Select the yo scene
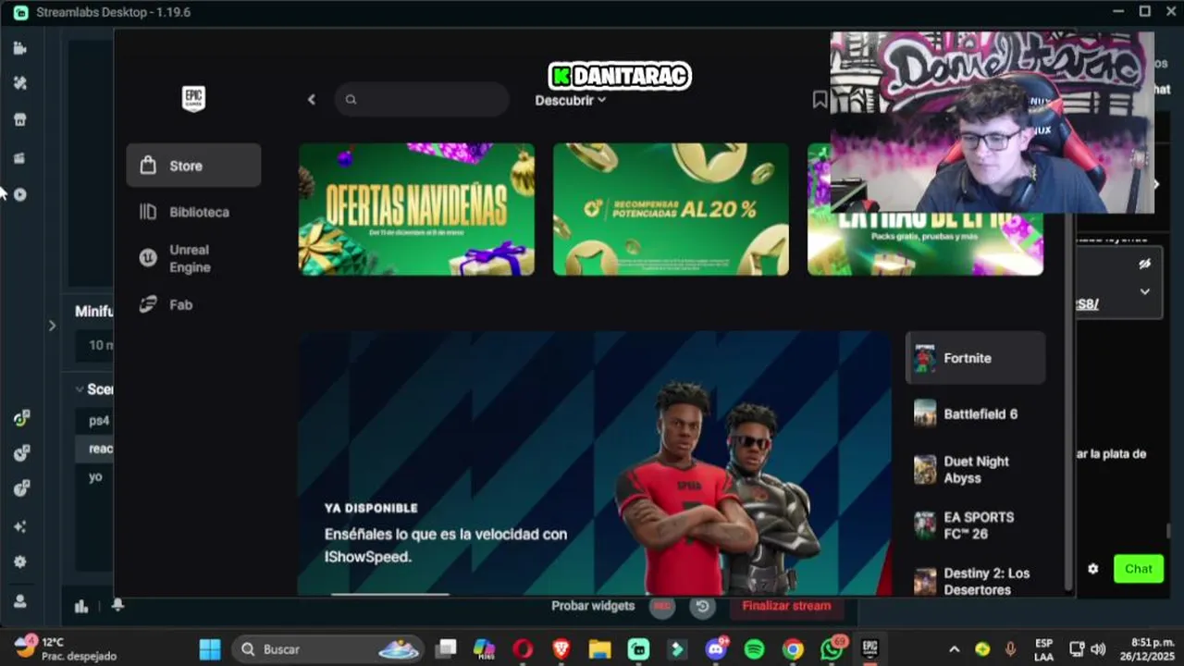This screenshot has width=1184, height=666. (x=95, y=476)
